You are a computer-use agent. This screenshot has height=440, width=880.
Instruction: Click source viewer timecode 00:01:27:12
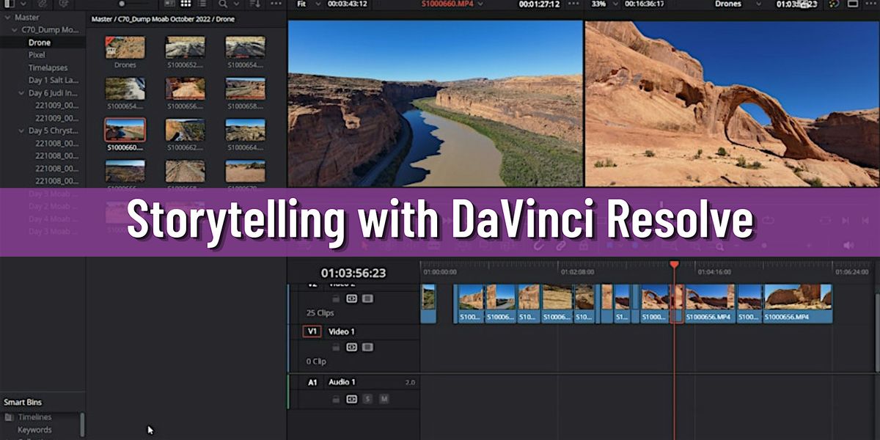540,4
